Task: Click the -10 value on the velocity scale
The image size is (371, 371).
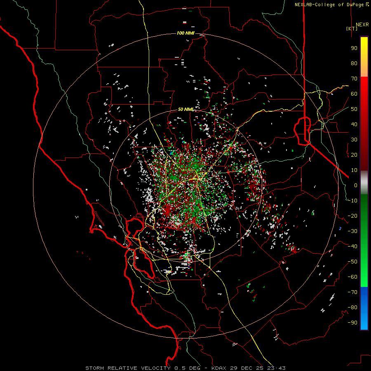Action: click(x=352, y=201)
